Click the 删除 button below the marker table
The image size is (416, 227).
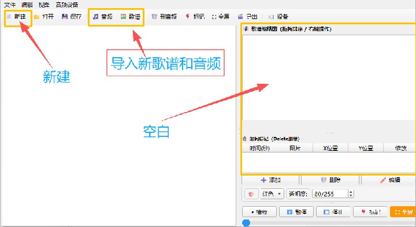330,180
